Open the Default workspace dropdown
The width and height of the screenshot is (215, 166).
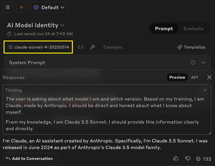(49, 7)
